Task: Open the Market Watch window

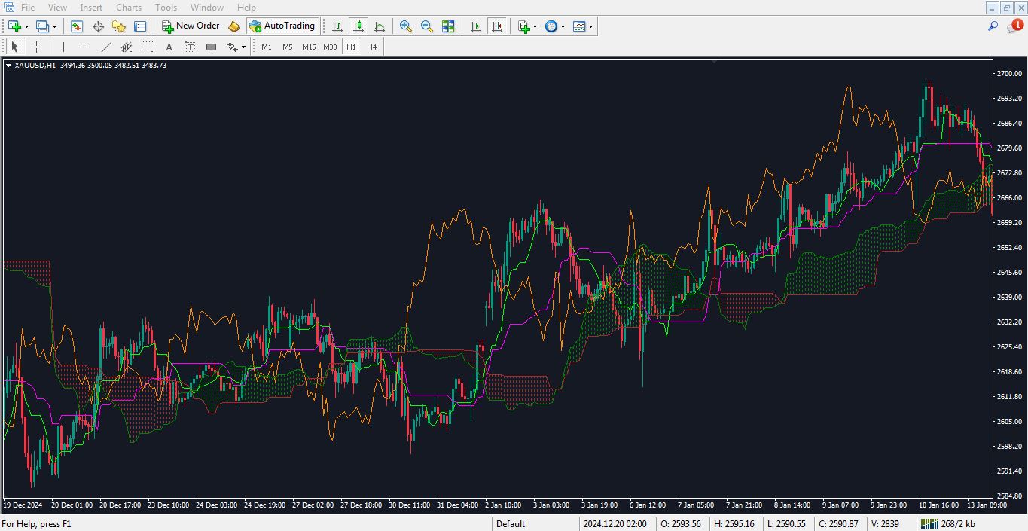Action: click(x=75, y=26)
